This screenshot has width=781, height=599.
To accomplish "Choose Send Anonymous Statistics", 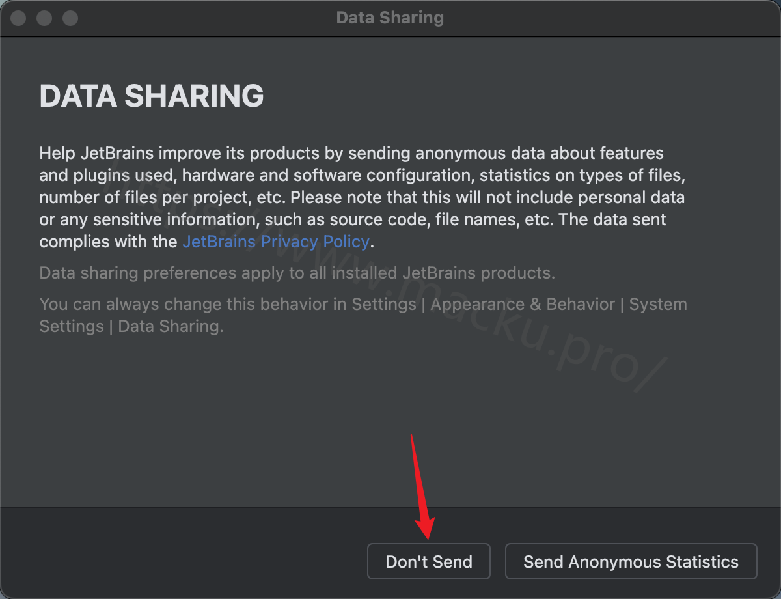I will tap(631, 561).
